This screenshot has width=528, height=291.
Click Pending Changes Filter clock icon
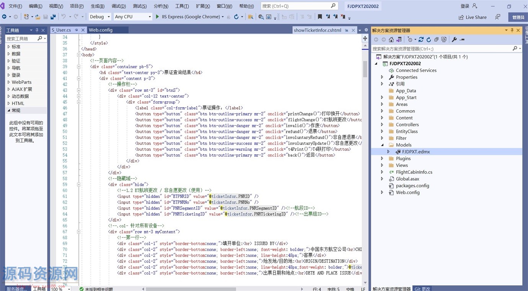point(410,39)
